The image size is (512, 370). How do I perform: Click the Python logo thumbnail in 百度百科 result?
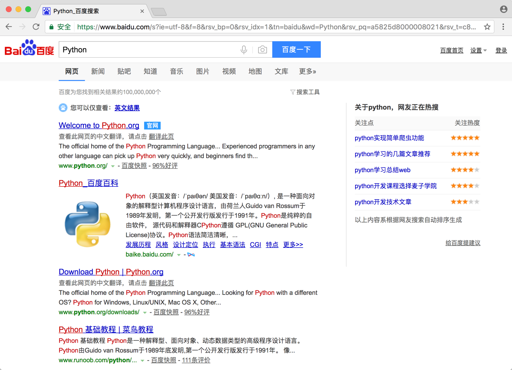click(x=87, y=224)
